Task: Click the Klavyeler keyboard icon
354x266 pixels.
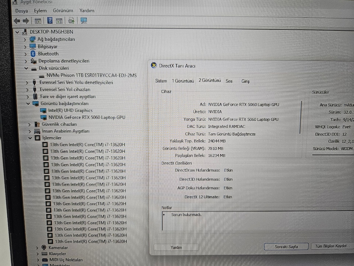Action: point(45,254)
